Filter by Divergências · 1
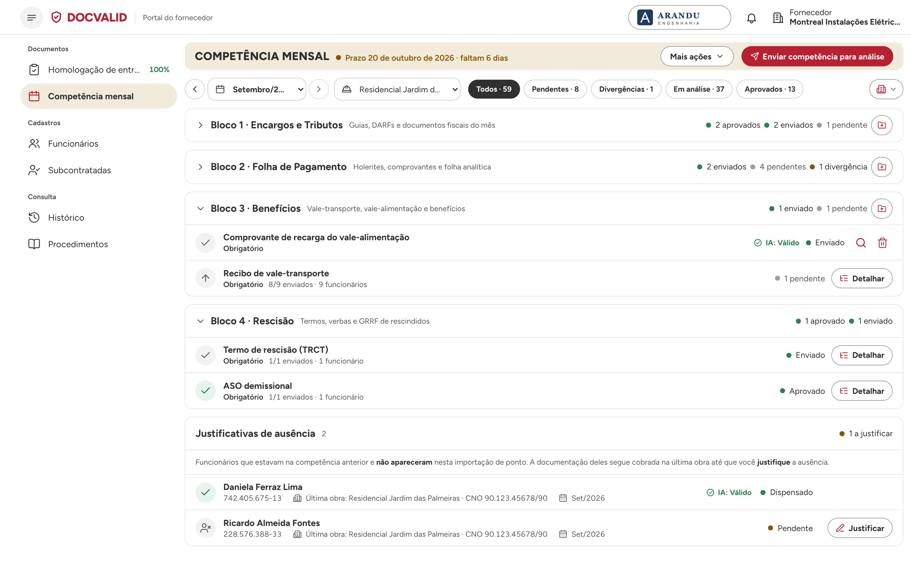911x569 pixels. [x=626, y=89]
